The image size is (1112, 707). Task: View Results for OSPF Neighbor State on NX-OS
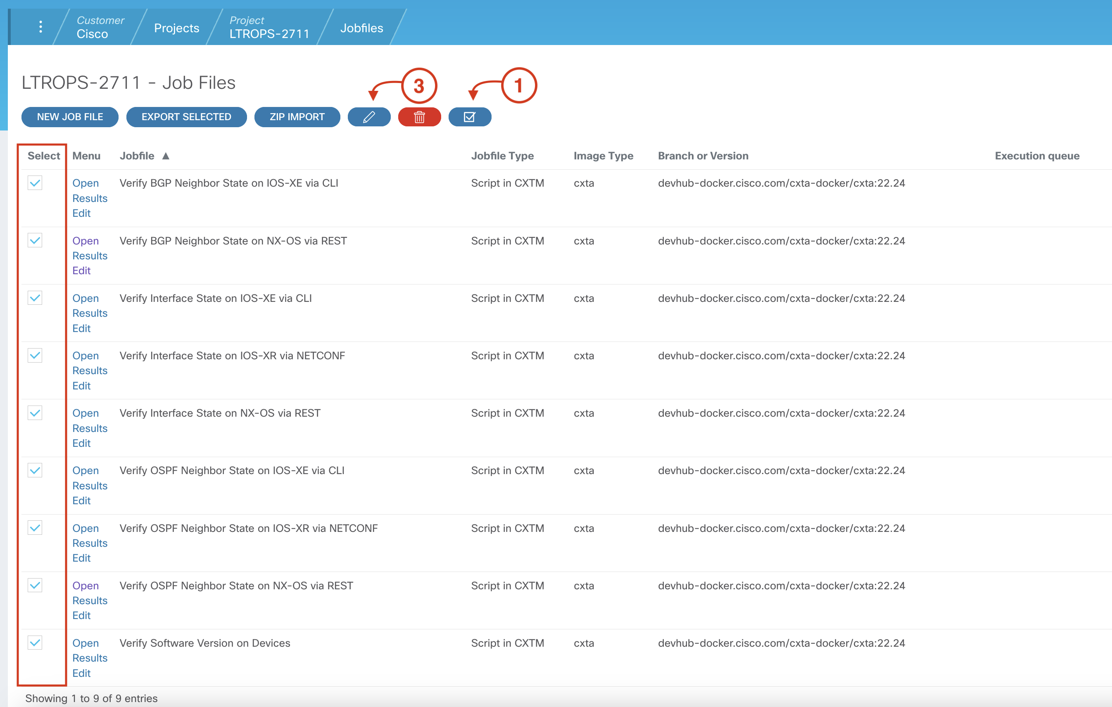click(90, 600)
